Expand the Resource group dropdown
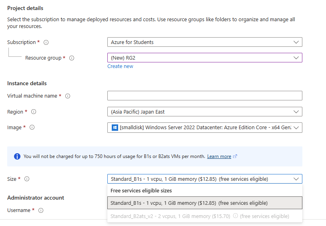The height and width of the screenshot is (226, 326). tap(205, 58)
